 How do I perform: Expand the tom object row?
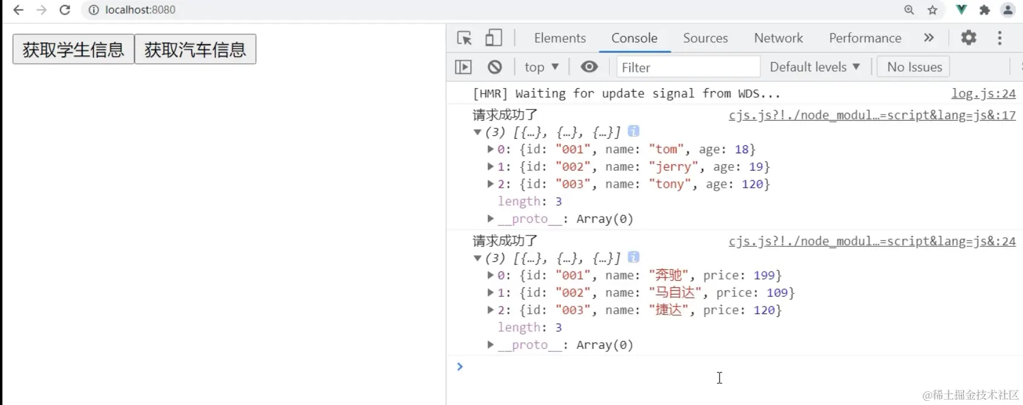point(490,149)
